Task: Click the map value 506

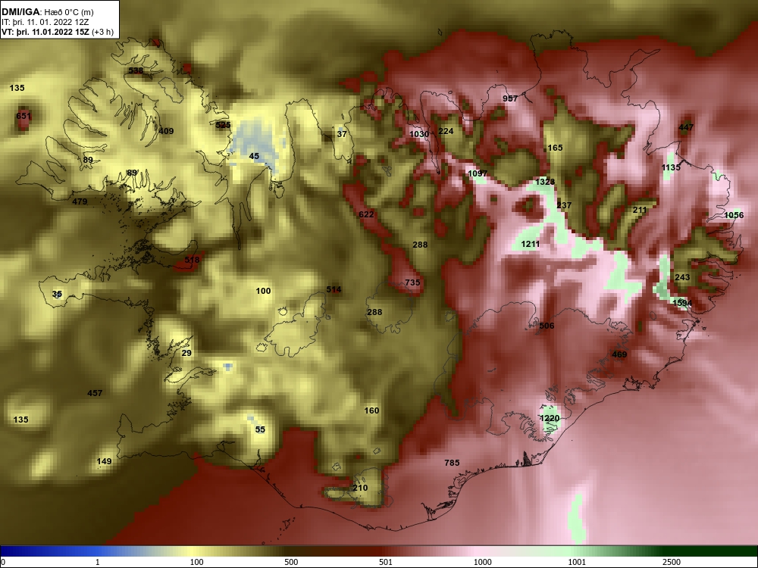Action: coord(547,326)
